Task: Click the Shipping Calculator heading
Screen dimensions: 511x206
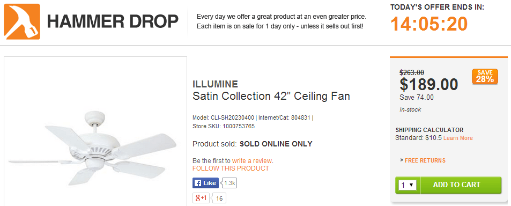Action: [x=429, y=130]
